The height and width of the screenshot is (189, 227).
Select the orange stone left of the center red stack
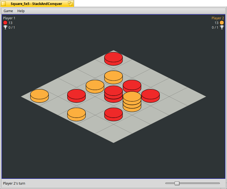pyautogui.click(x=95, y=87)
